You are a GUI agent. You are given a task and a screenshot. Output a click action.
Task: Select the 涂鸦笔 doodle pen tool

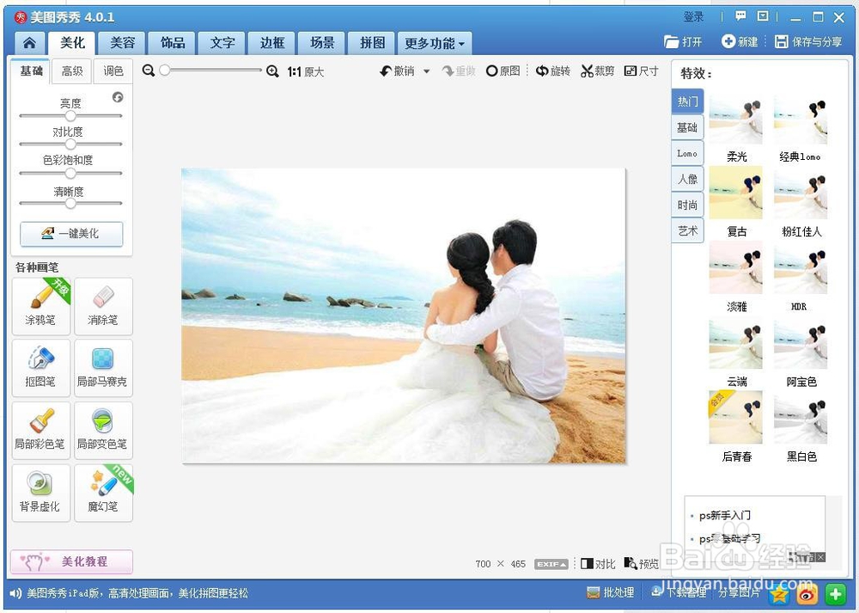point(41,306)
